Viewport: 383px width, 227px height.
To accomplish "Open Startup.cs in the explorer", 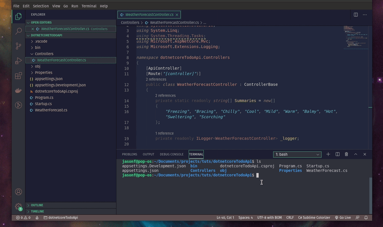I will click(x=71, y=104).
